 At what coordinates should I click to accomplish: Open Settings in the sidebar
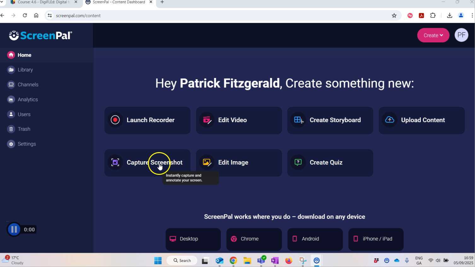click(x=26, y=144)
